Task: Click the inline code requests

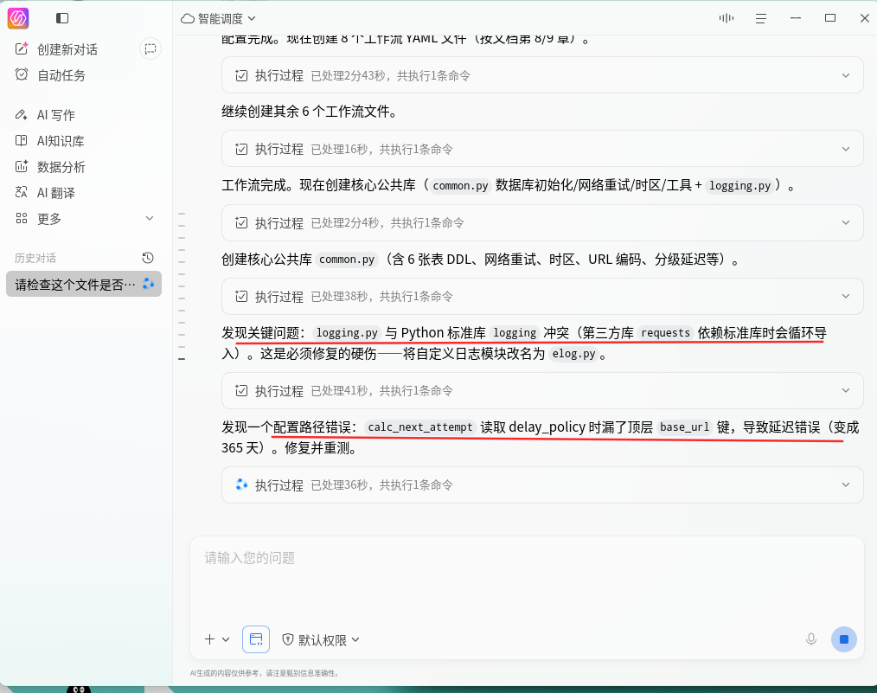Action: (666, 333)
